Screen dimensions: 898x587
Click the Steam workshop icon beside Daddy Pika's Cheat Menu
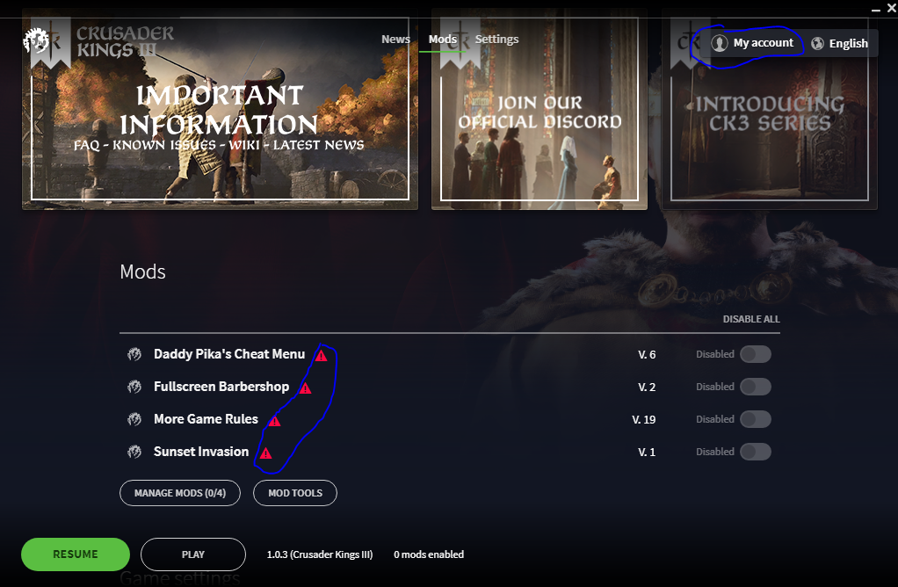[134, 353]
